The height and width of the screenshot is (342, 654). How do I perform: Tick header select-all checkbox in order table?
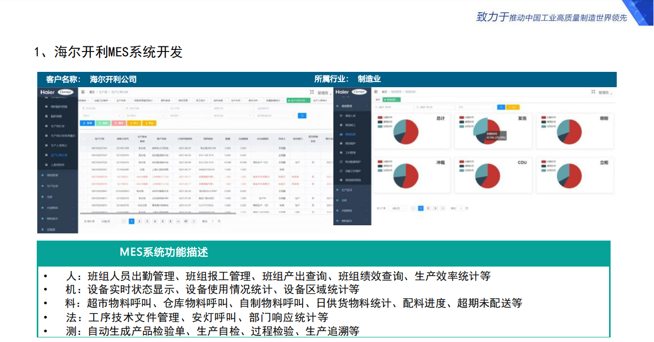(x=84, y=139)
